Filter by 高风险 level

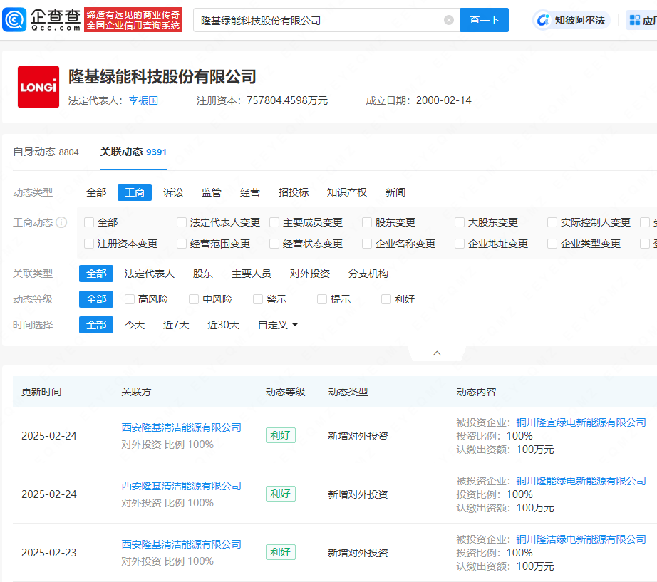point(130,299)
